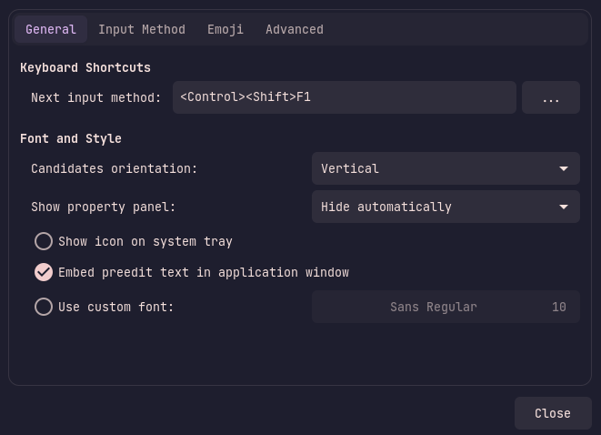This screenshot has width=601, height=435.
Task: Click the triangle arrow icon on Hide automatically combo
Action: (x=564, y=207)
